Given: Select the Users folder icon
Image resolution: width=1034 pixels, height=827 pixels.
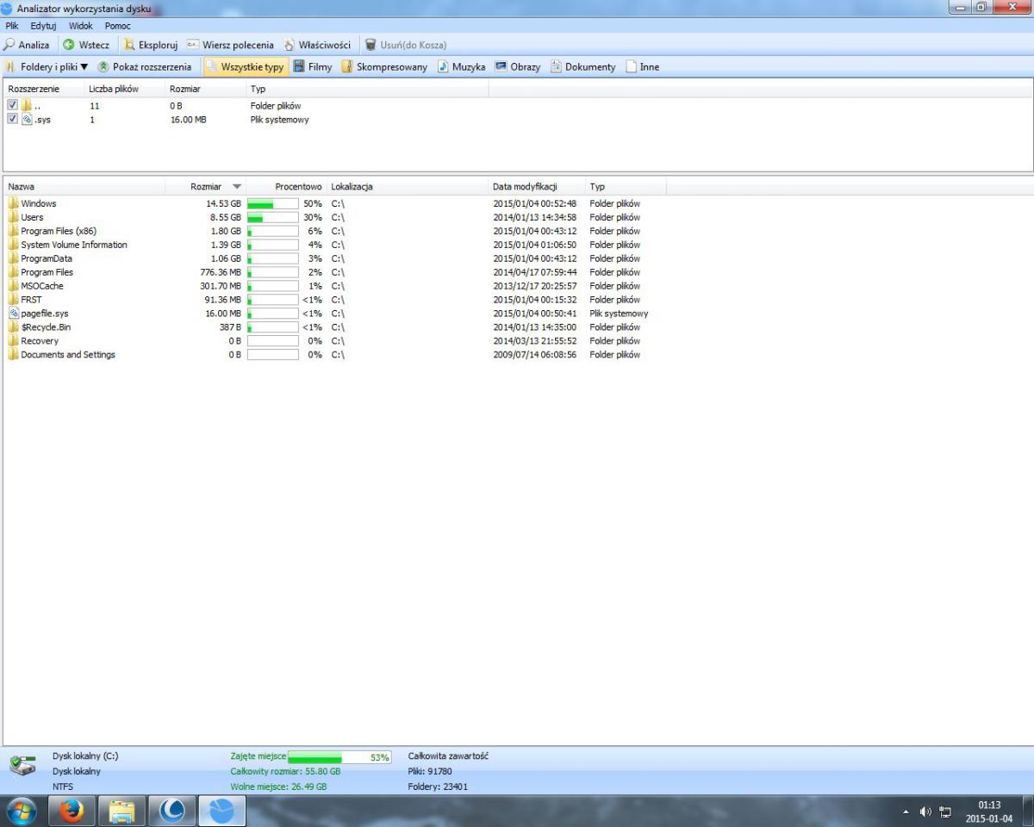Looking at the screenshot, I should (x=14, y=217).
